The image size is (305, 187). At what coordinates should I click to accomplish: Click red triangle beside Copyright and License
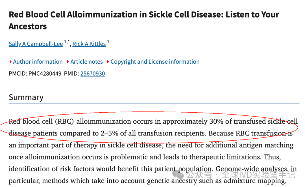[x=108, y=62]
